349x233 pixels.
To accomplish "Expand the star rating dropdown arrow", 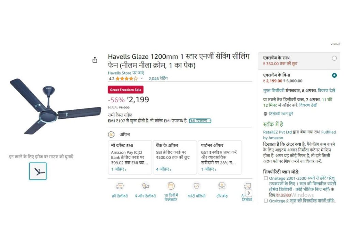I will coord(141,78).
